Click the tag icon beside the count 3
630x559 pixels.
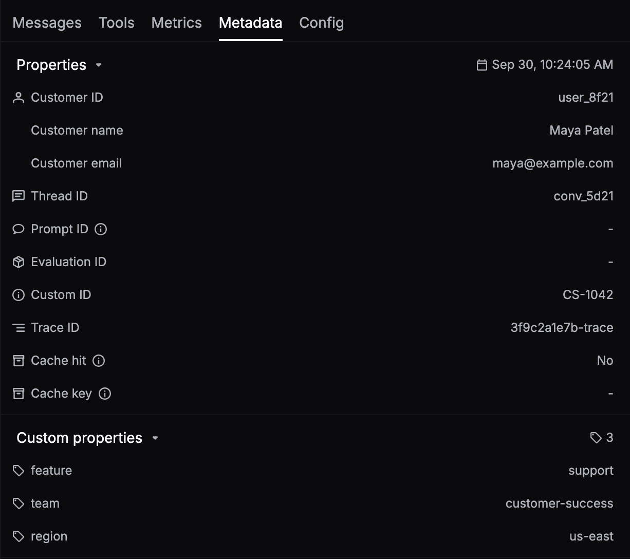click(596, 438)
